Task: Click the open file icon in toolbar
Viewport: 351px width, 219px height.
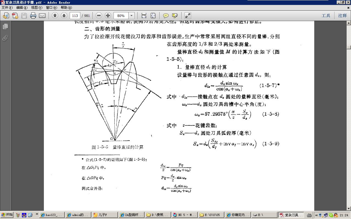Action: (6, 16)
